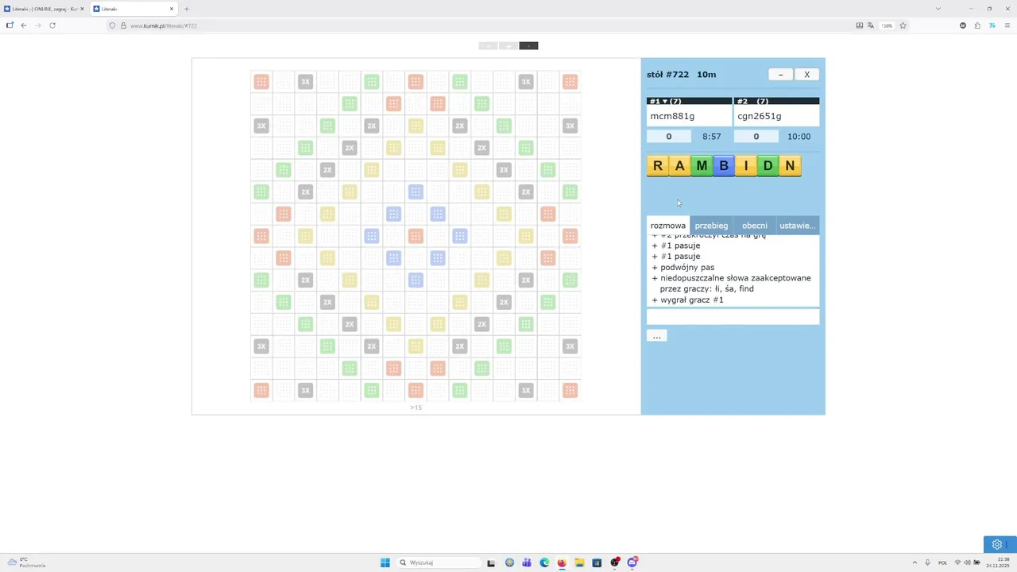Click the stół #722 title

pos(668,75)
